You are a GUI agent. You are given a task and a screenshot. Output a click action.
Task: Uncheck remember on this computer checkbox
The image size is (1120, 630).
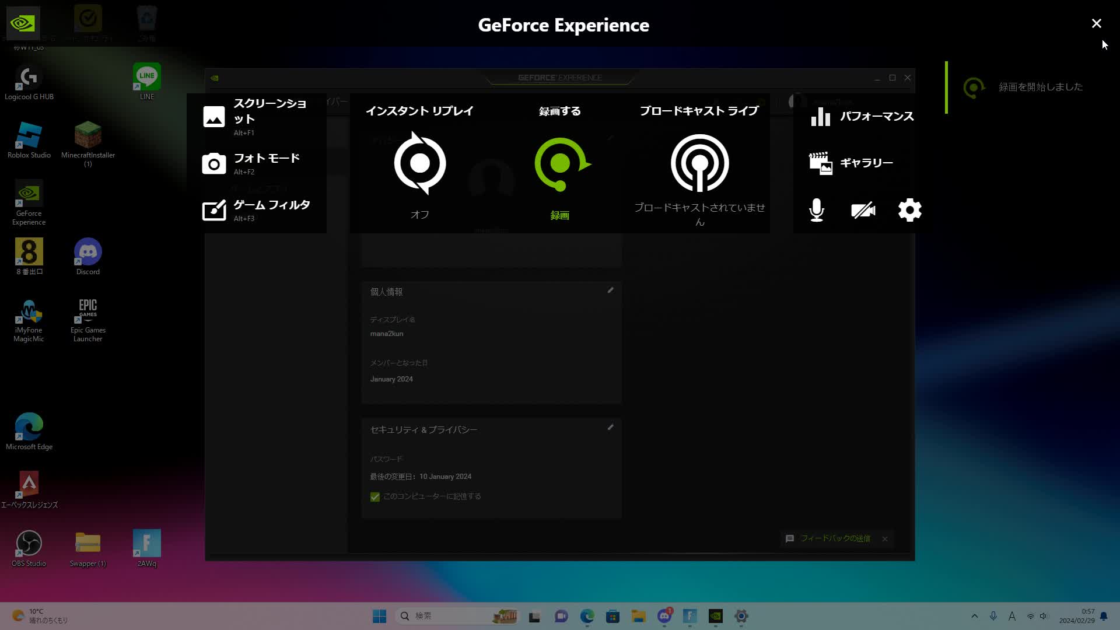[x=375, y=497]
